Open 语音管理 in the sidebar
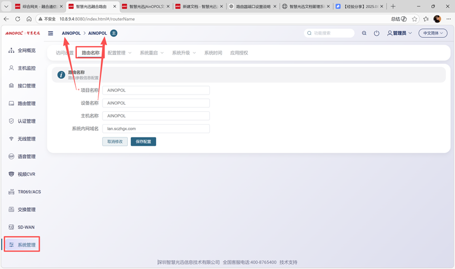This screenshot has width=455, height=269. [26, 157]
